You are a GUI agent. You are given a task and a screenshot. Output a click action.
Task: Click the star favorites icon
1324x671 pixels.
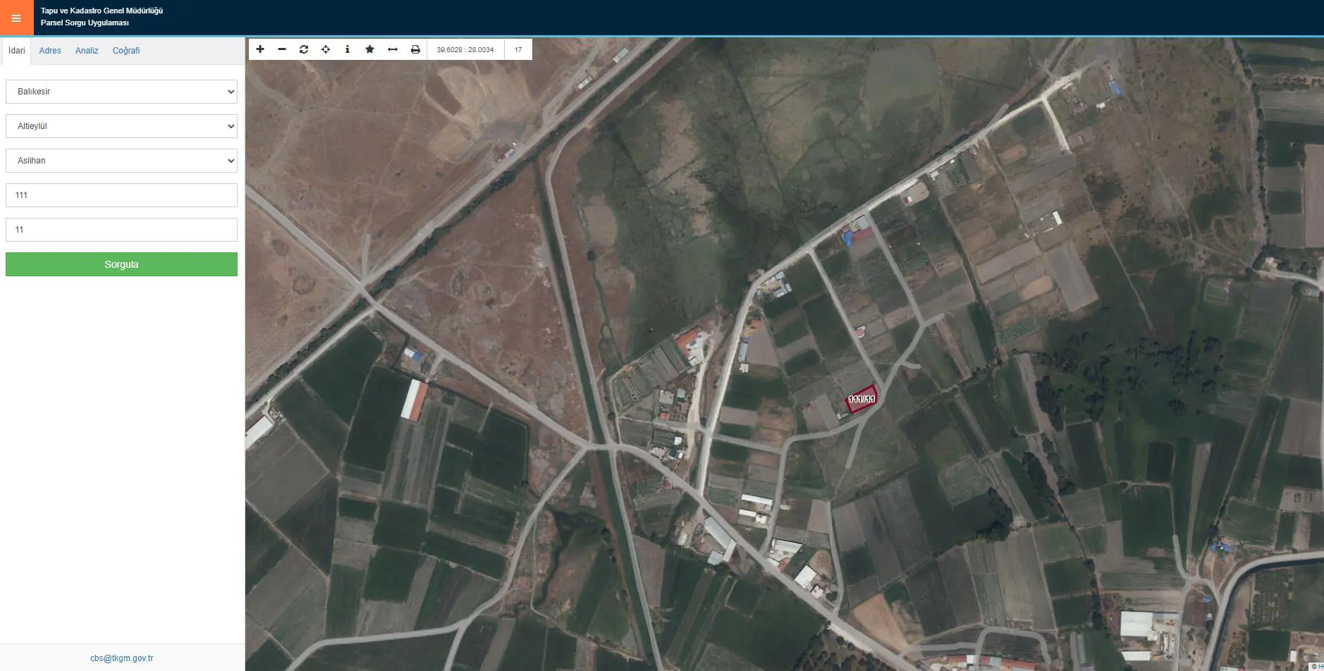pyautogui.click(x=369, y=49)
